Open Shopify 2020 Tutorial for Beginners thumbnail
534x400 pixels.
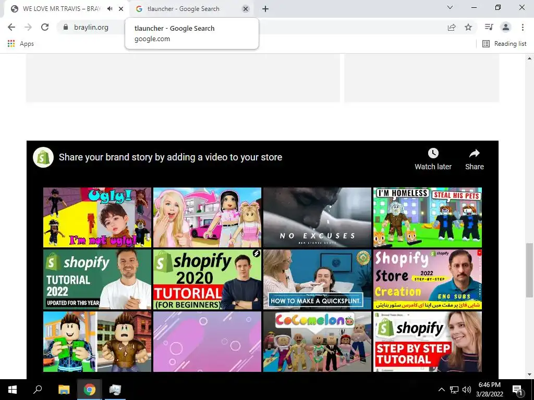tap(207, 279)
